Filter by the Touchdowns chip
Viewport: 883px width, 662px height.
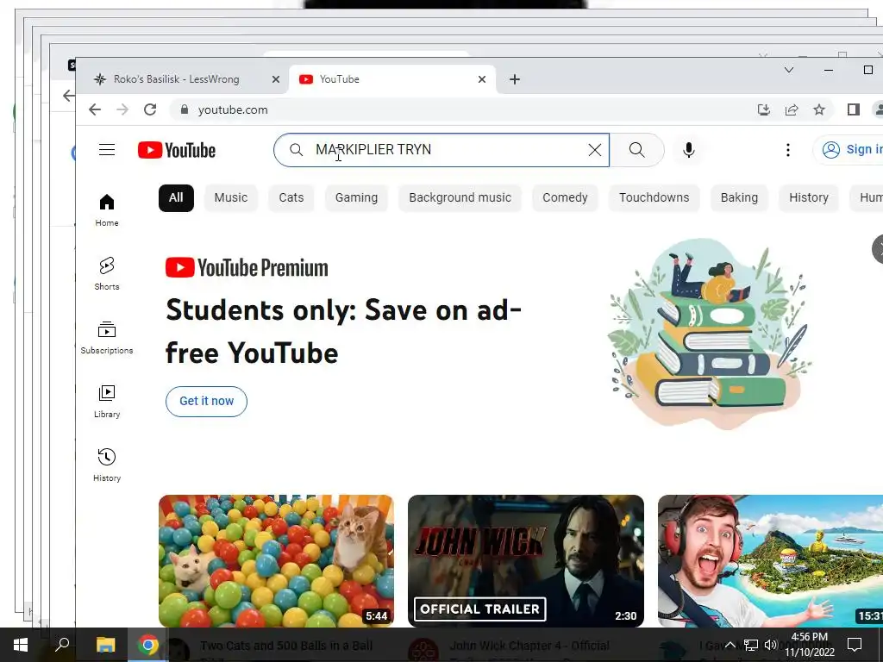click(654, 197)
